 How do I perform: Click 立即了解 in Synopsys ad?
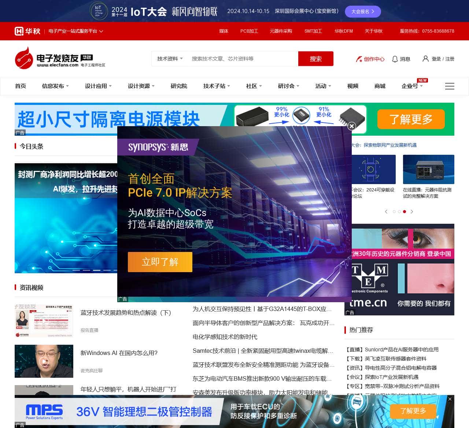pos(160,262)
